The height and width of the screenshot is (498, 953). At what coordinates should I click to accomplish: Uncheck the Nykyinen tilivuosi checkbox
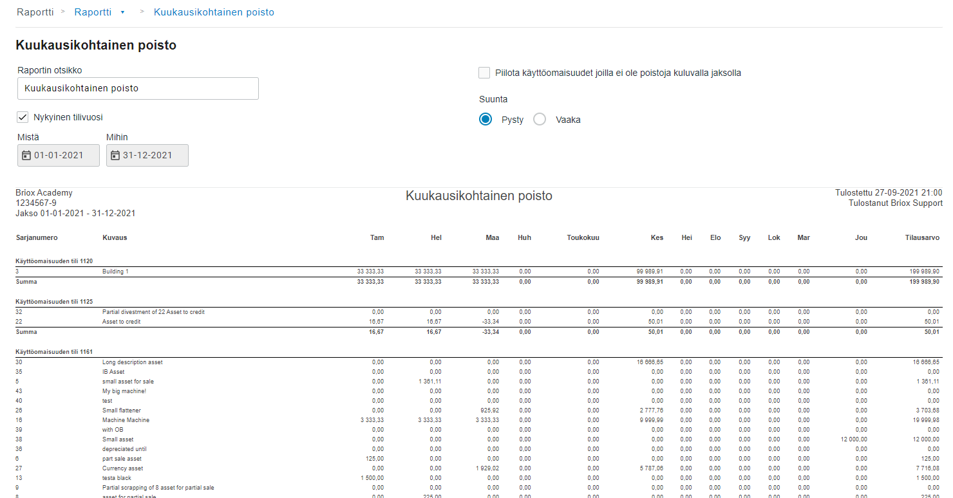pyautogui.click(x=23, y=117)
